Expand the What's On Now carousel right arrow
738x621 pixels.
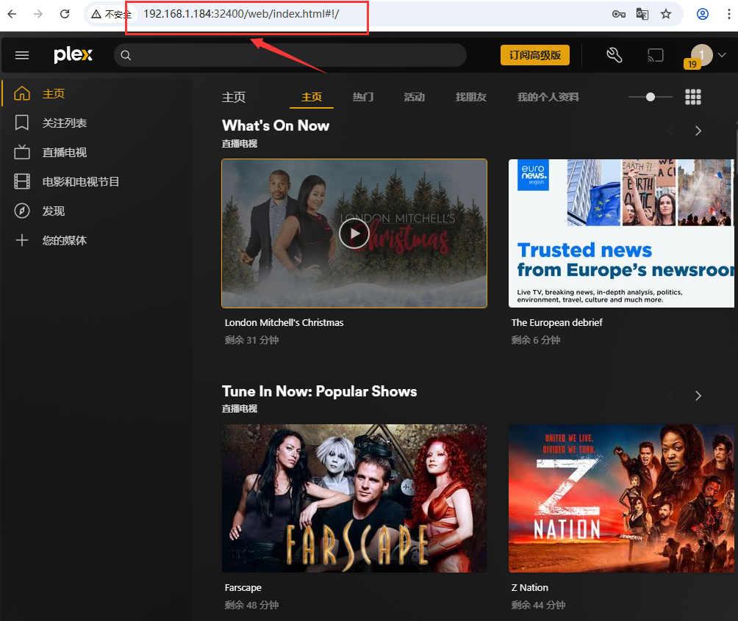[x=698, y=131]
